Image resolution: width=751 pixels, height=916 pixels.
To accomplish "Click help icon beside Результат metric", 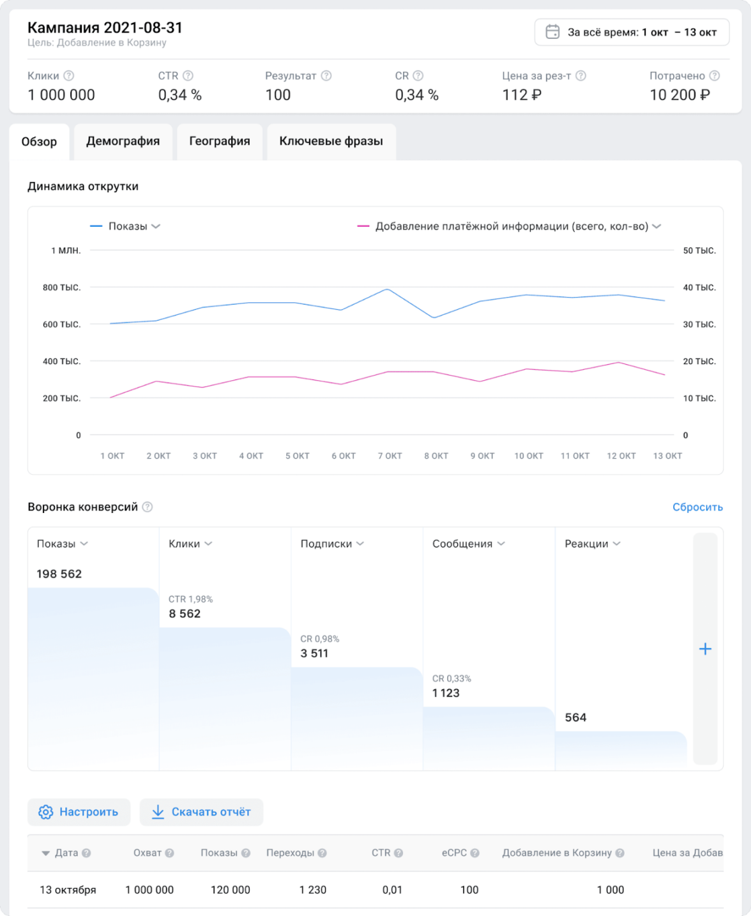I will (x=326, y=75).
